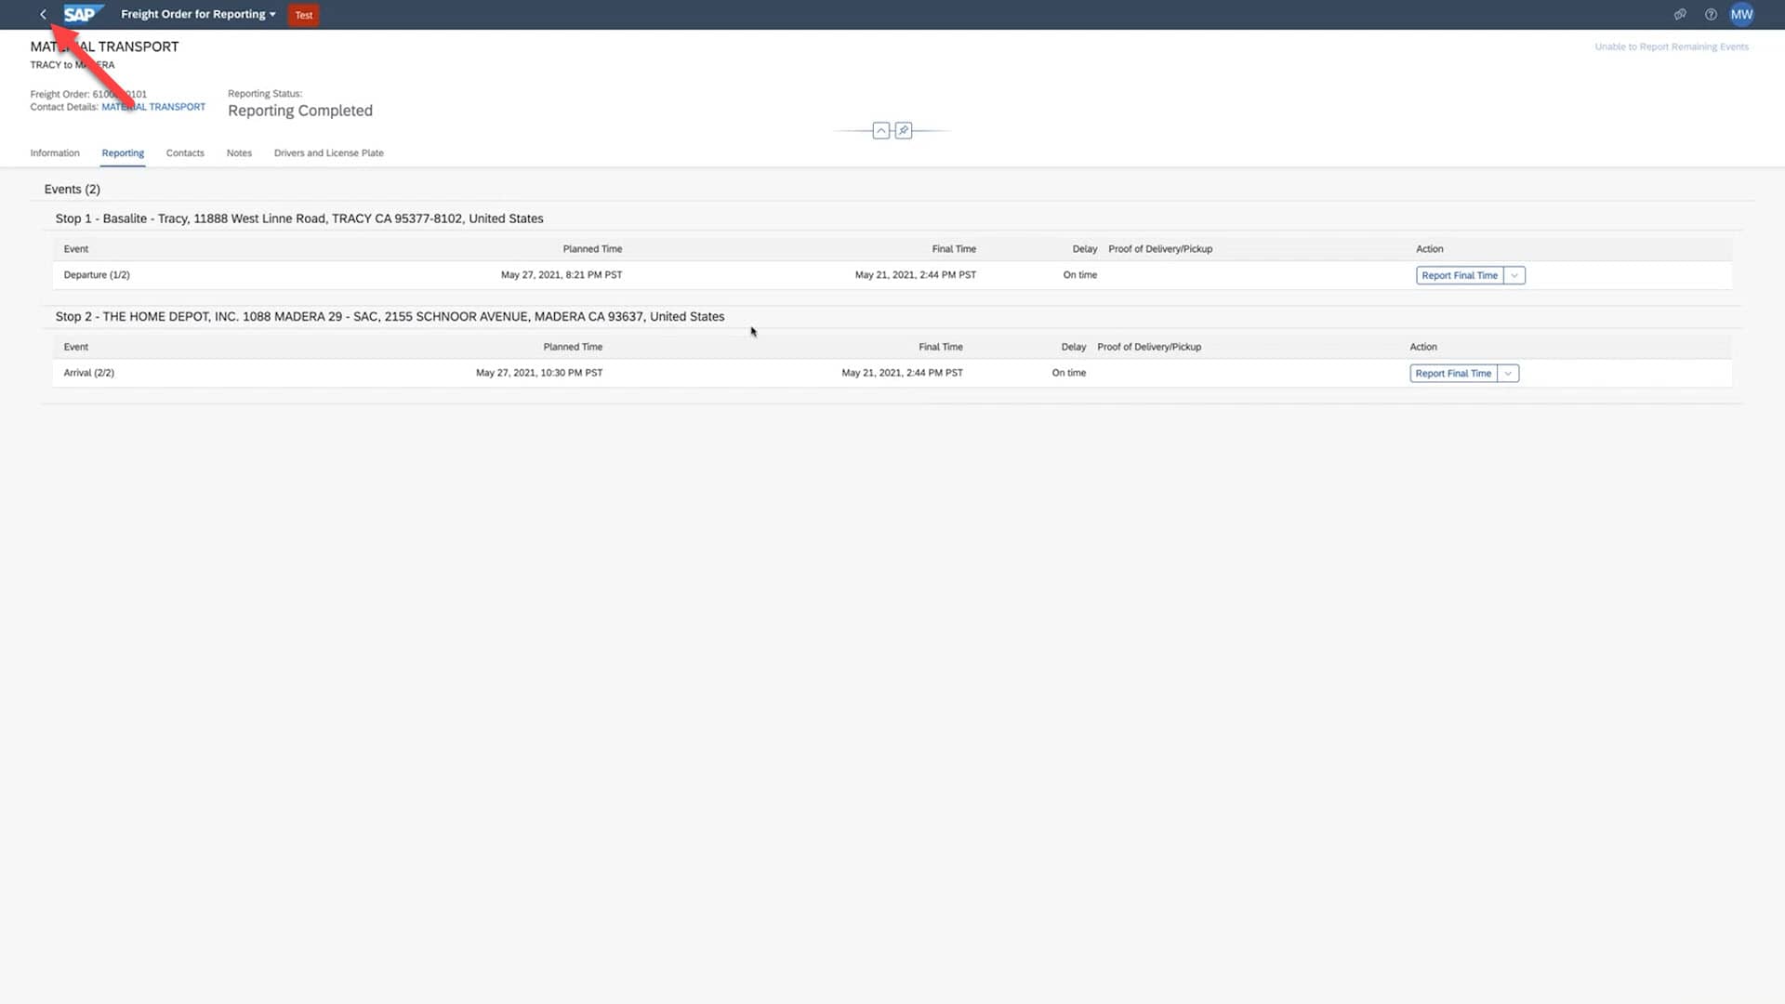
Task: Open the Contacts tab
Action: 185,152
